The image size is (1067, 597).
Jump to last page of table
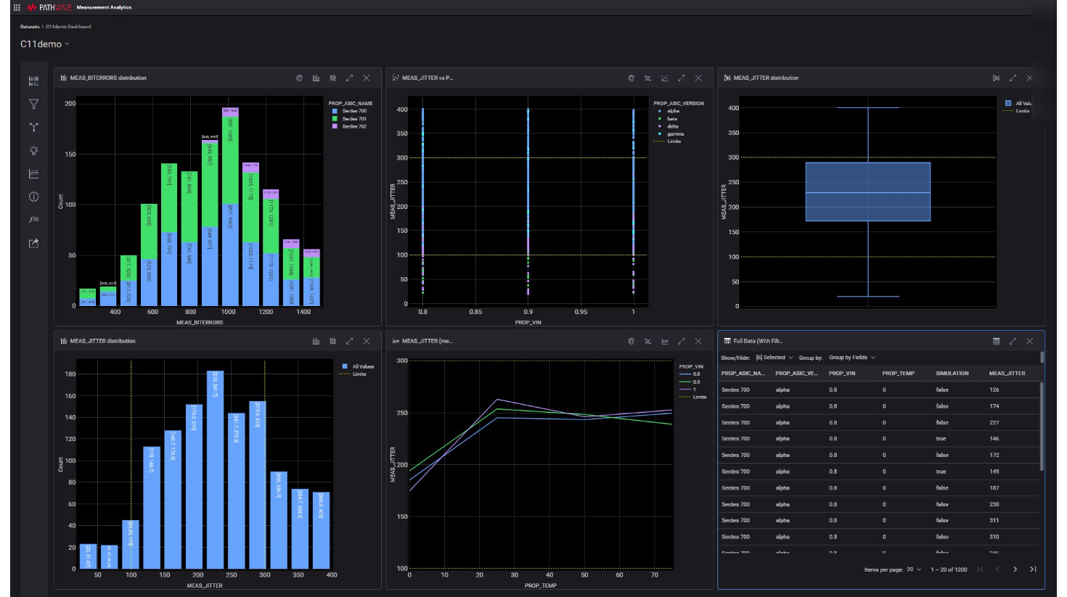click(x=1033, y=569)
